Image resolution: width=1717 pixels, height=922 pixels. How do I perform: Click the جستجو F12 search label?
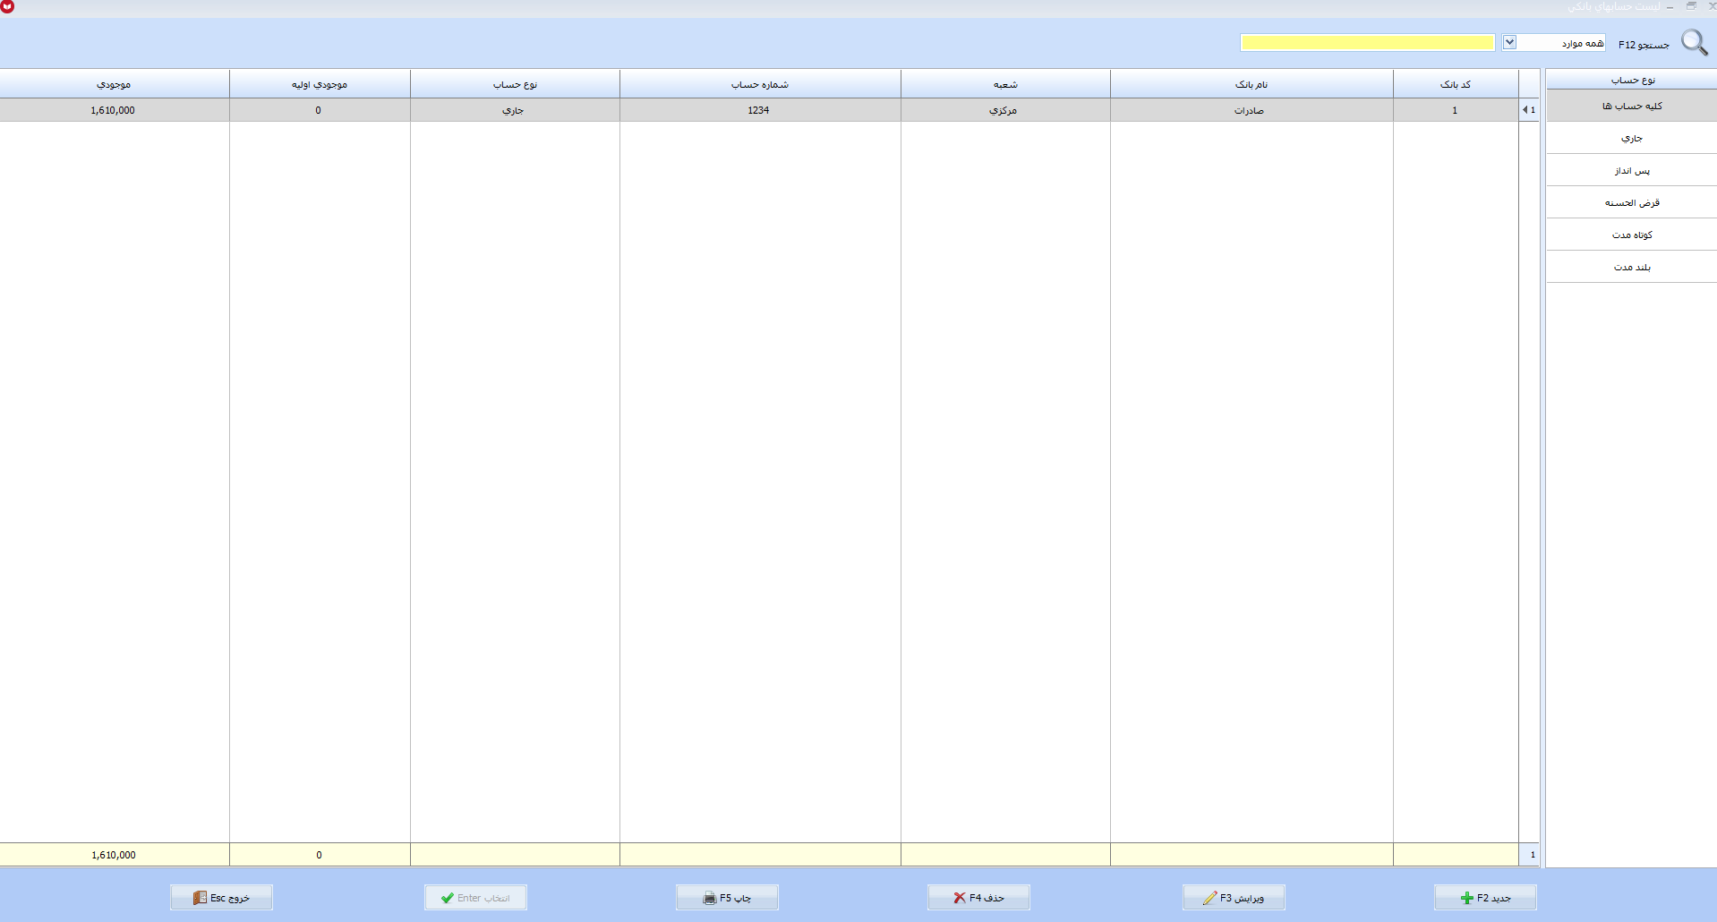coord(1644,45)
